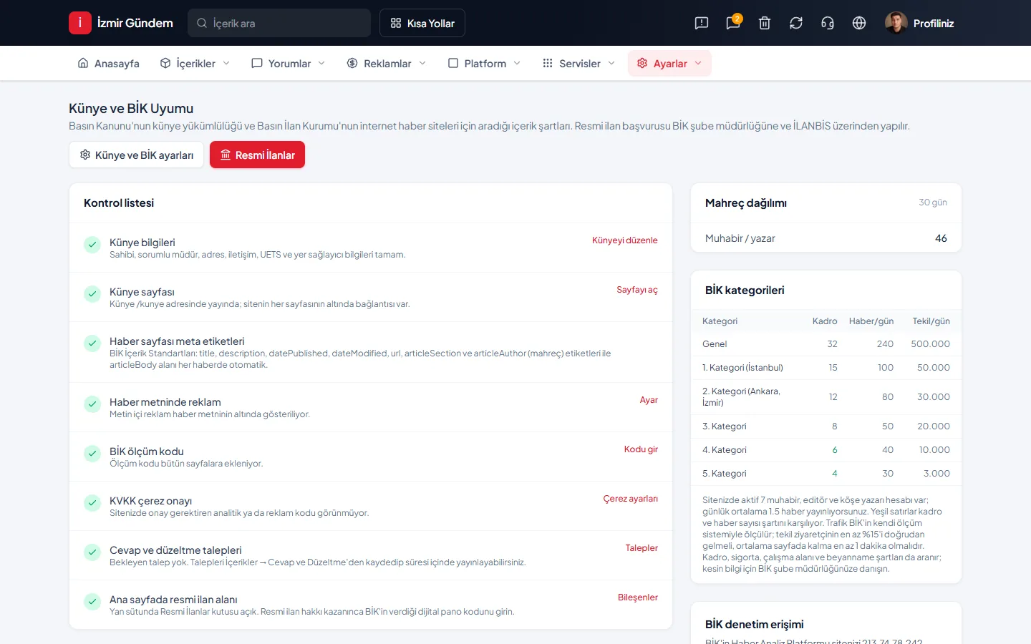
Task: Click the 1. Kategori (İstanbul) table row
Action: [x=826, y=367]
